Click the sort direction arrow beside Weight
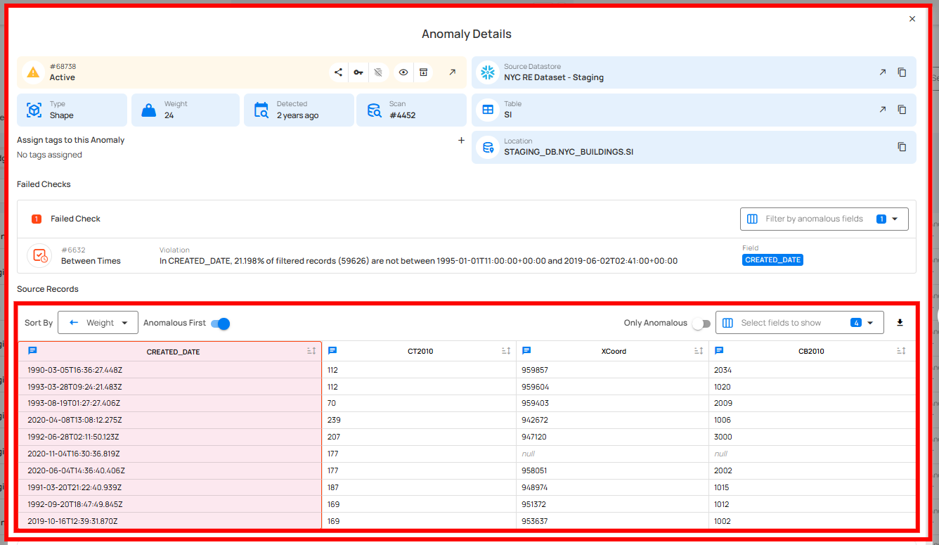The width and height of the screenshot is (939, 545). coord(74,323)
